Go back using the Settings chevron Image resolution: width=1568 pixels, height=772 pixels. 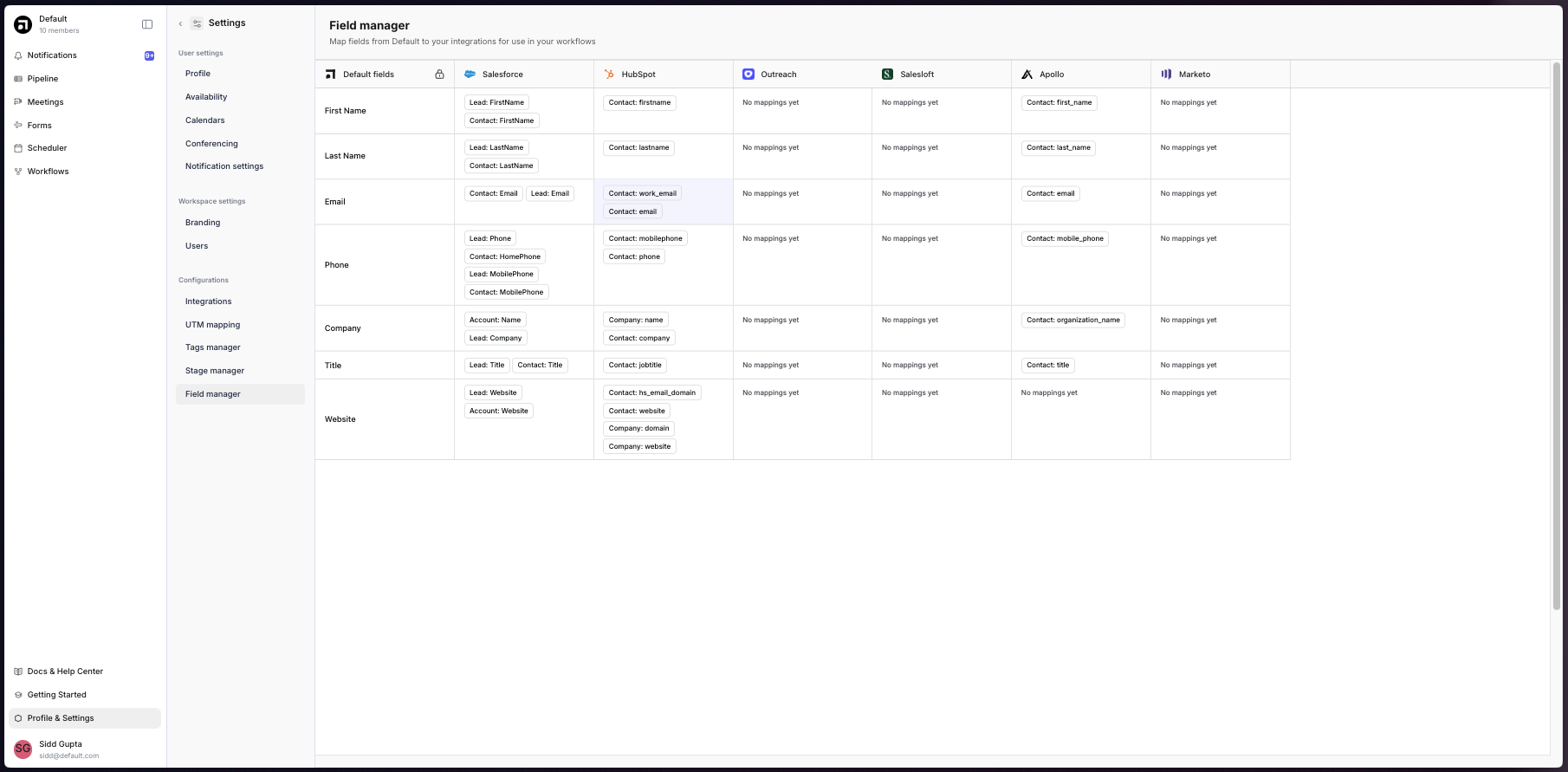(x=180, y=23)
